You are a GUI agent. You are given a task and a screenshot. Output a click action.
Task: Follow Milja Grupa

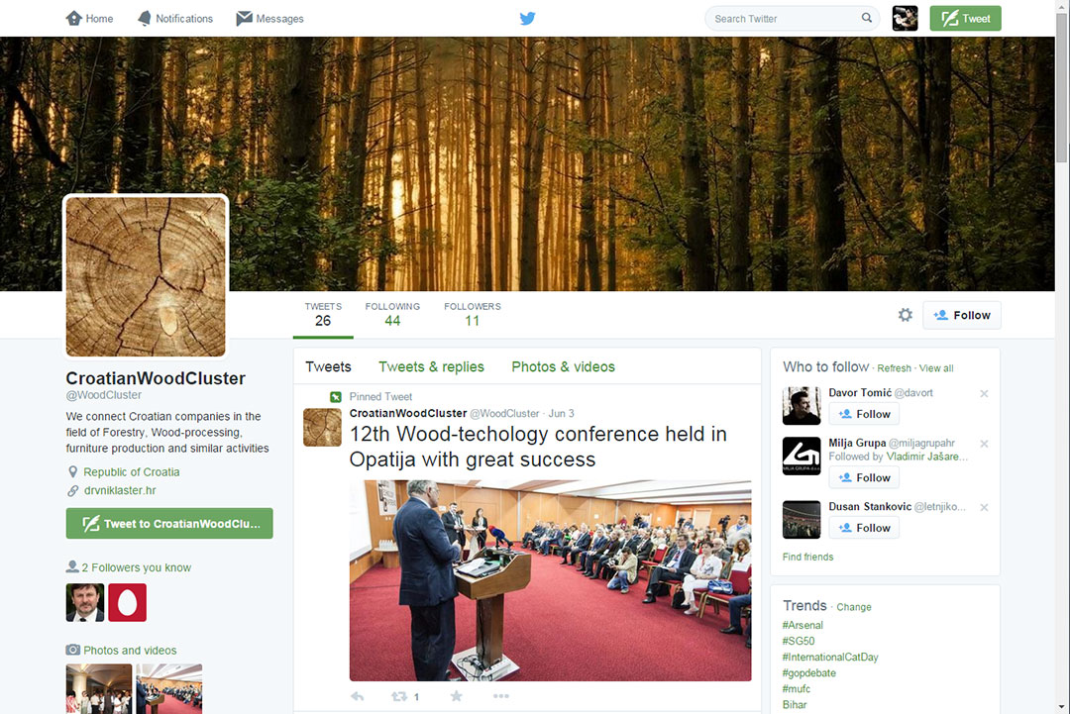pos(864,477)
